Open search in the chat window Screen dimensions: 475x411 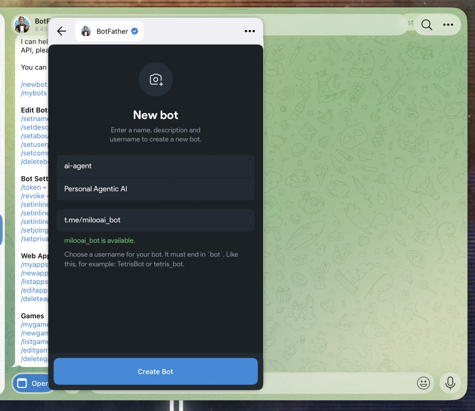click(427, 25)
